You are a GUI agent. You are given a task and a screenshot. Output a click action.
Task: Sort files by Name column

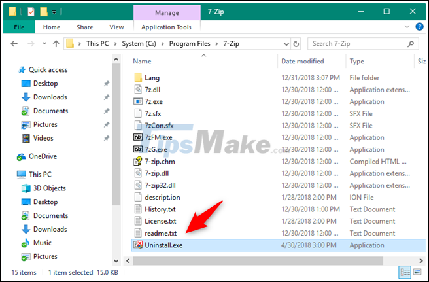[x=143, y=61]
